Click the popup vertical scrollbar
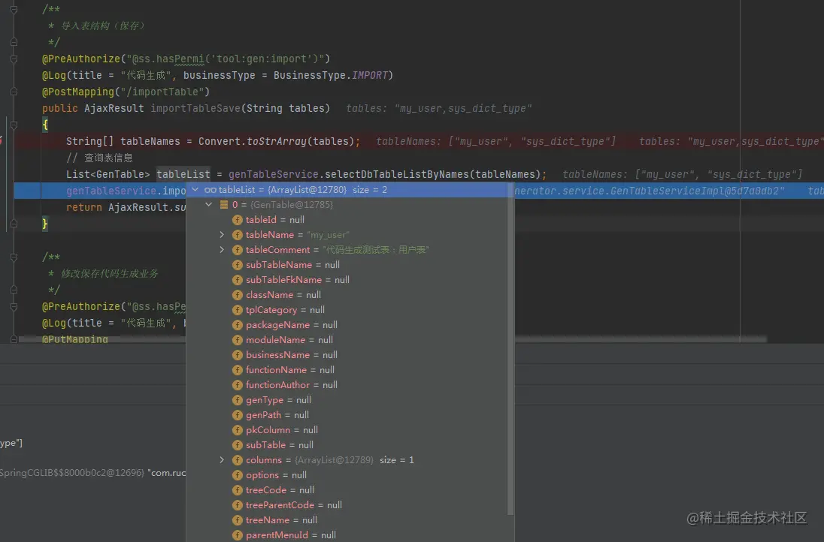Viewport: 824px width, 542px height. (x=510, y=349)
